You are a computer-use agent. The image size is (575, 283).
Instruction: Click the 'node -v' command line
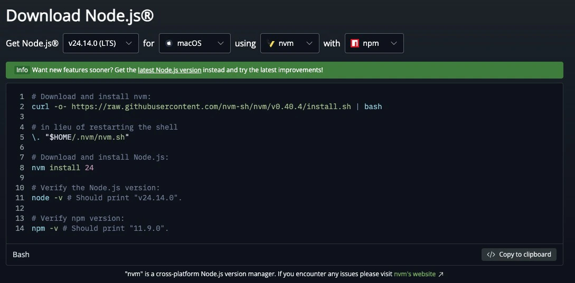107,198
